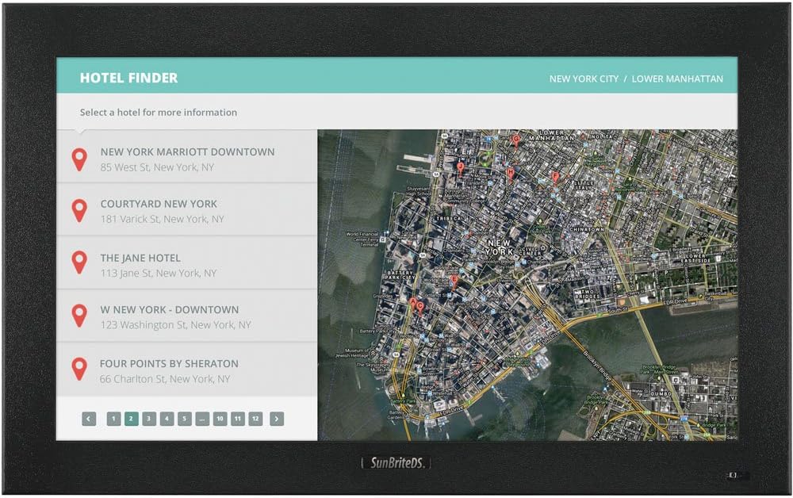Click map marker C on the map
Viewport: 793px width, 498px height.
point(420,308)
